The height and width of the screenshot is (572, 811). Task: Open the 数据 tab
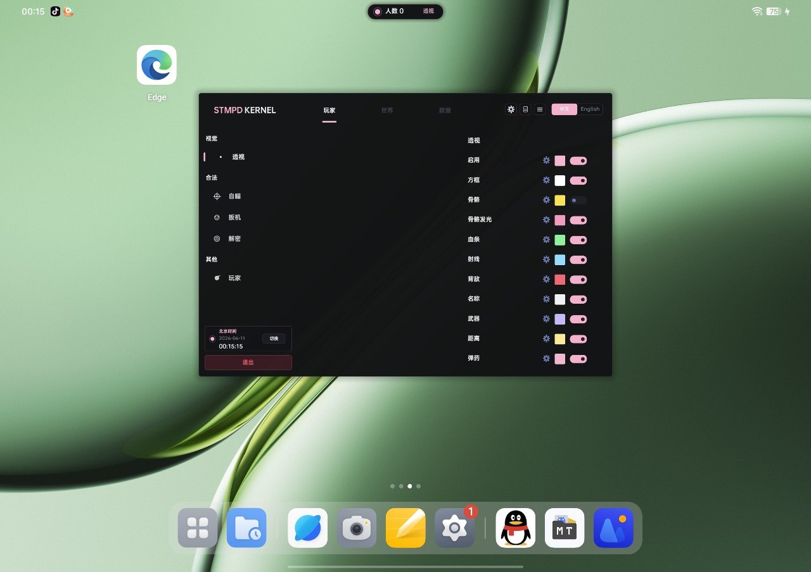point(445,111)
